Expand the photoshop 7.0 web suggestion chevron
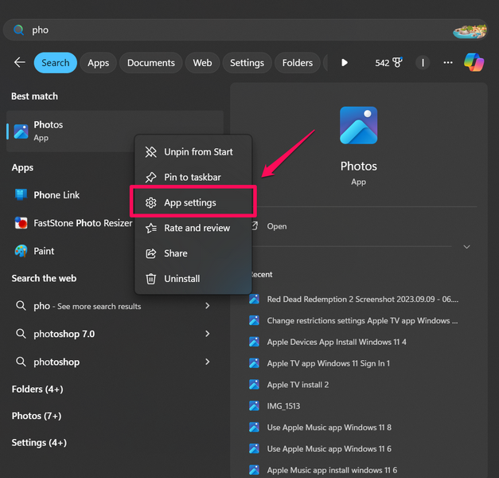This screenshot has width=499, height=478. click(x=208, y=334)
